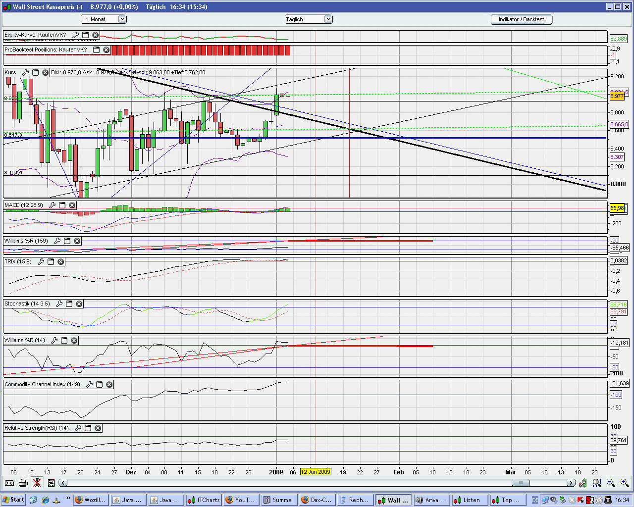
Task: Maximize the Commodity Channel Index panel
Action: pyautogui.click(x=99, y=384)
